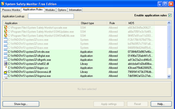
Task: Click the ntvdm.exe window icon
Action: click(5, 52)
